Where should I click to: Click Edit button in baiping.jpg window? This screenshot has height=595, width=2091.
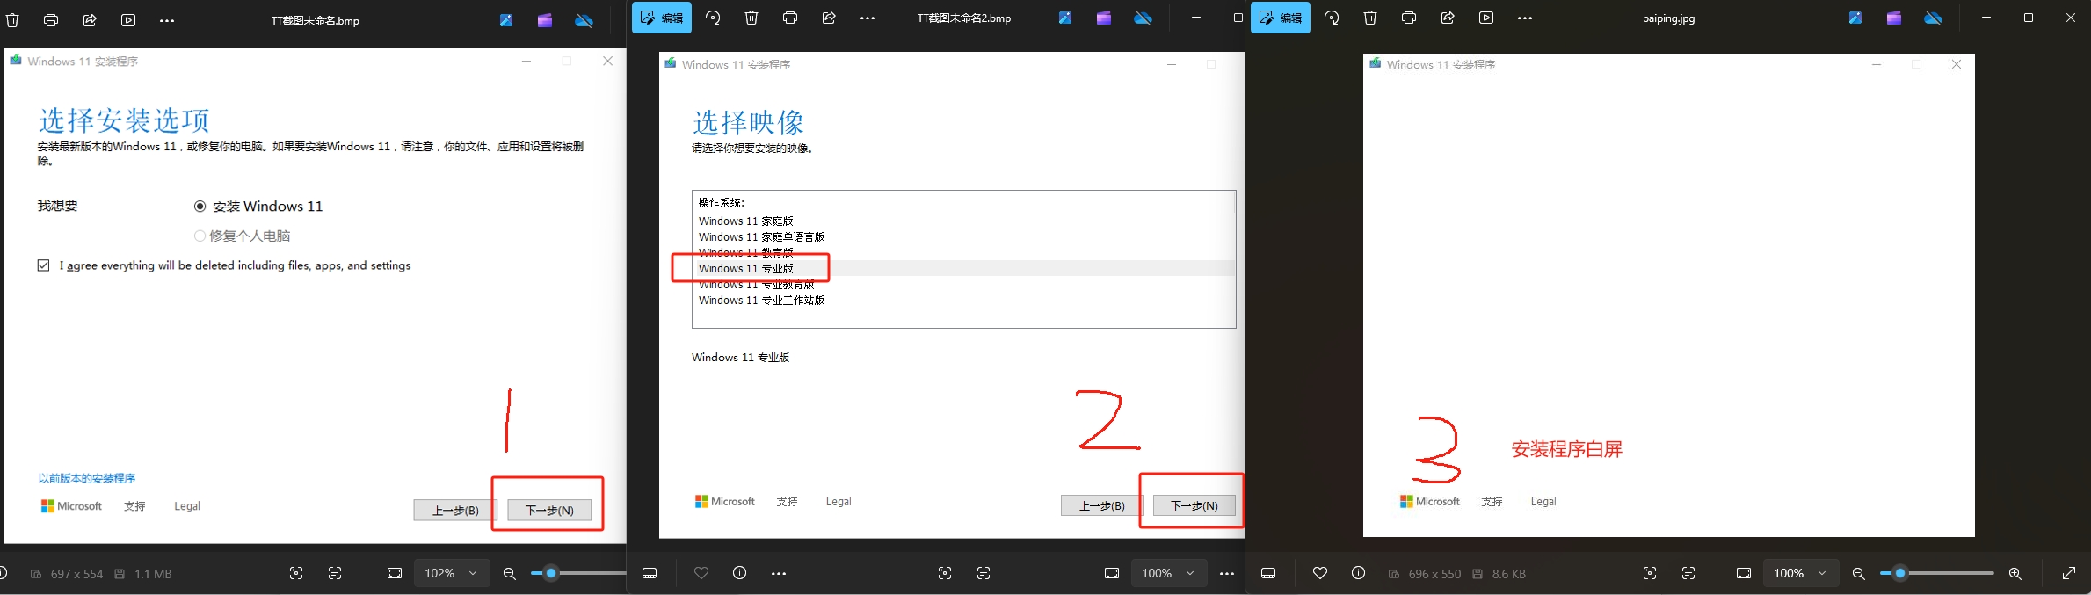click(x=1281, y=18)
